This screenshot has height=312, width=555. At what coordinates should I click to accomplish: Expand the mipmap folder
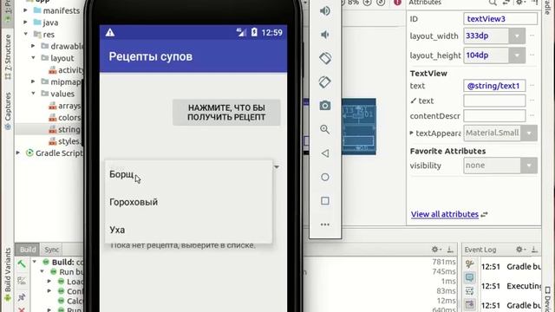click(33, 81)
